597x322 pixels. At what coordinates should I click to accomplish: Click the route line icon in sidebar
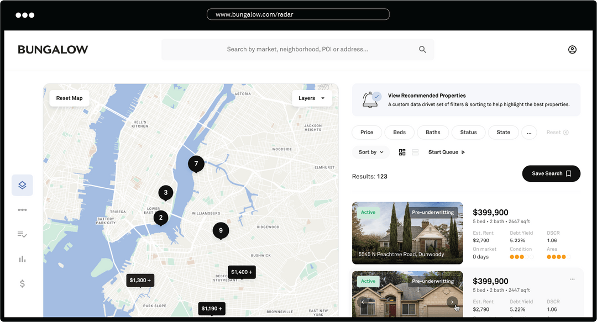[22, 210]
